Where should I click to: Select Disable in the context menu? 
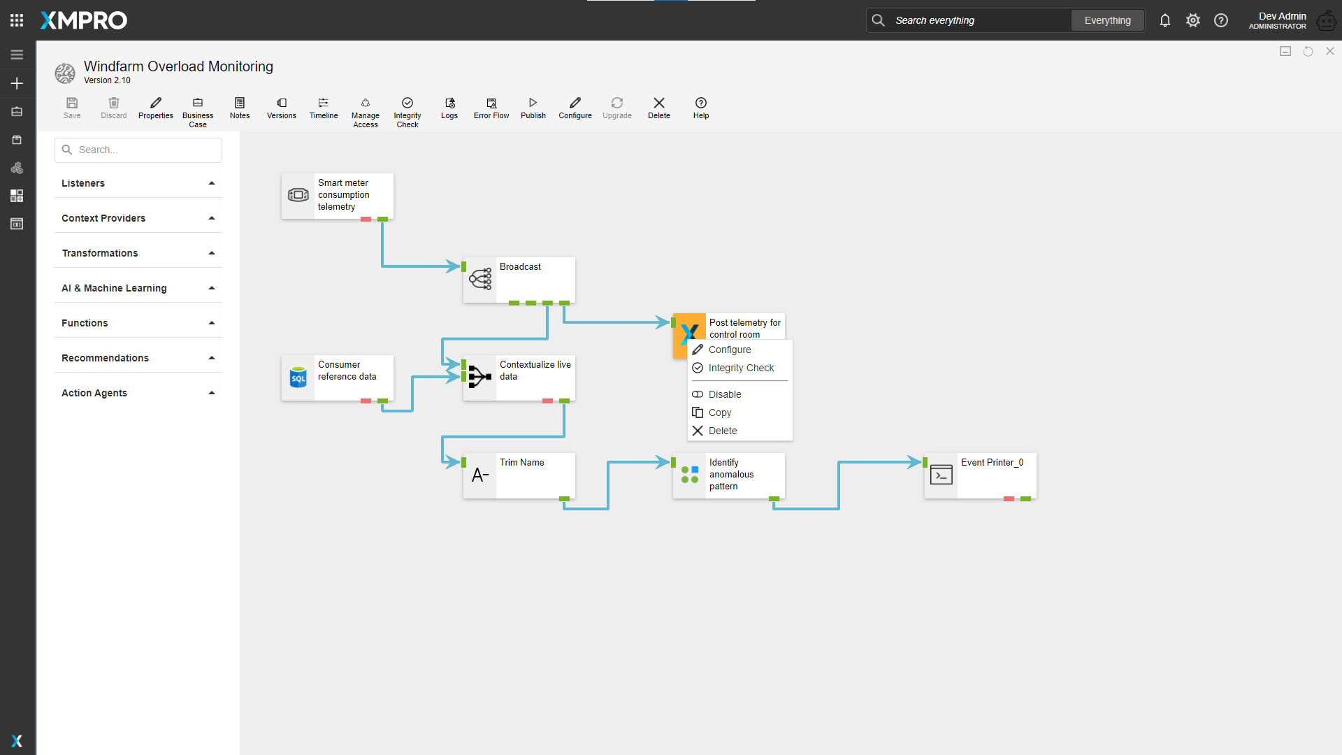725,394
